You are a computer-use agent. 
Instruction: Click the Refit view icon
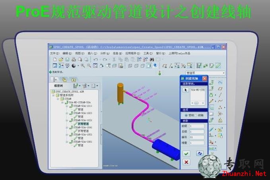pos(95,66)
